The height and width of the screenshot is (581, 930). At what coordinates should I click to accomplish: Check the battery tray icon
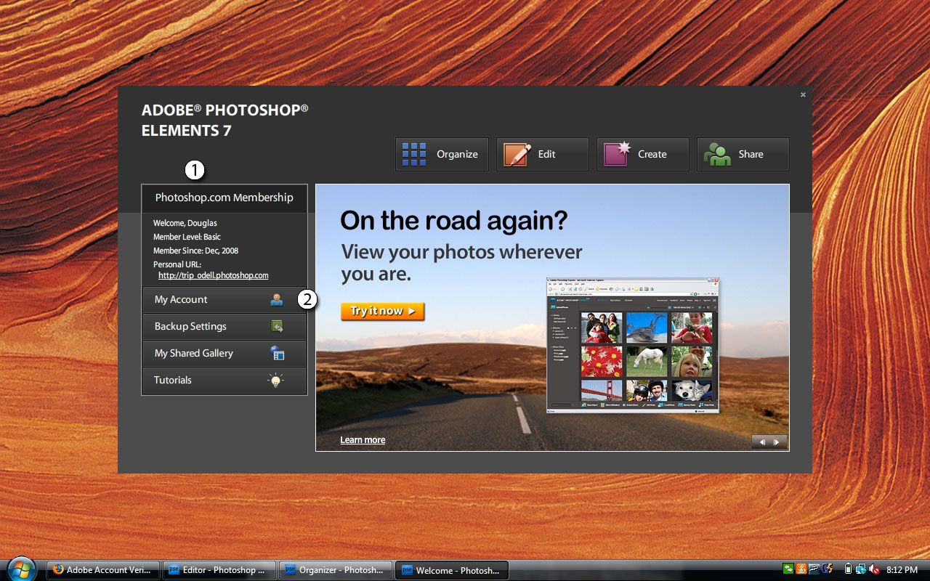(848, 569)
